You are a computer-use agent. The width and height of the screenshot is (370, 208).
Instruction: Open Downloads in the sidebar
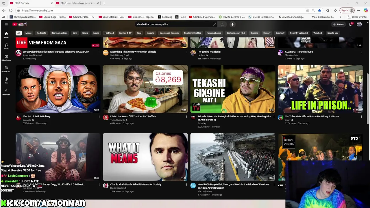[x=6, y=92]
